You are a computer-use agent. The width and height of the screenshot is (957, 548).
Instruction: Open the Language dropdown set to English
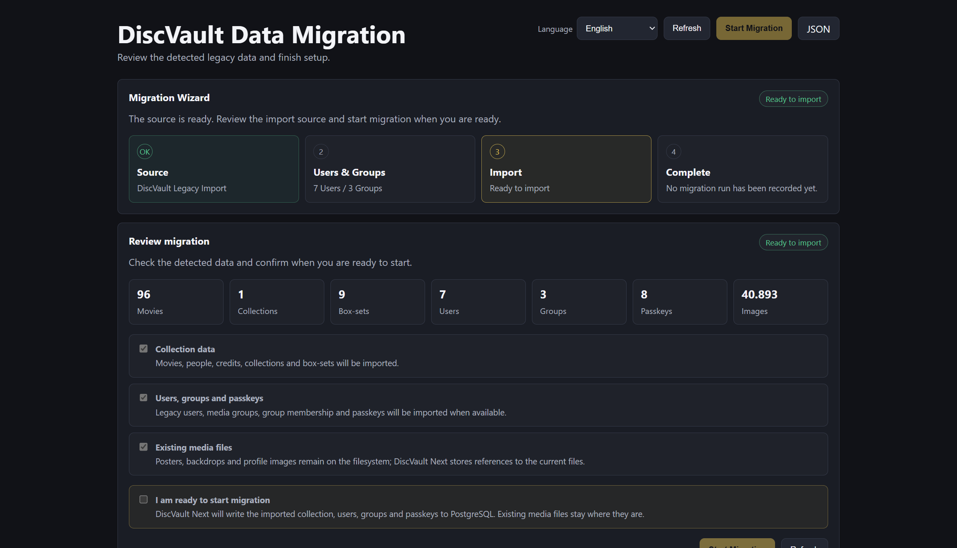617,28
